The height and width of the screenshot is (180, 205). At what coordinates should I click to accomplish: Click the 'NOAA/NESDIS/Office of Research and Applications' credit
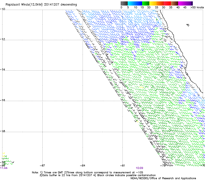(x=163, y=178)
